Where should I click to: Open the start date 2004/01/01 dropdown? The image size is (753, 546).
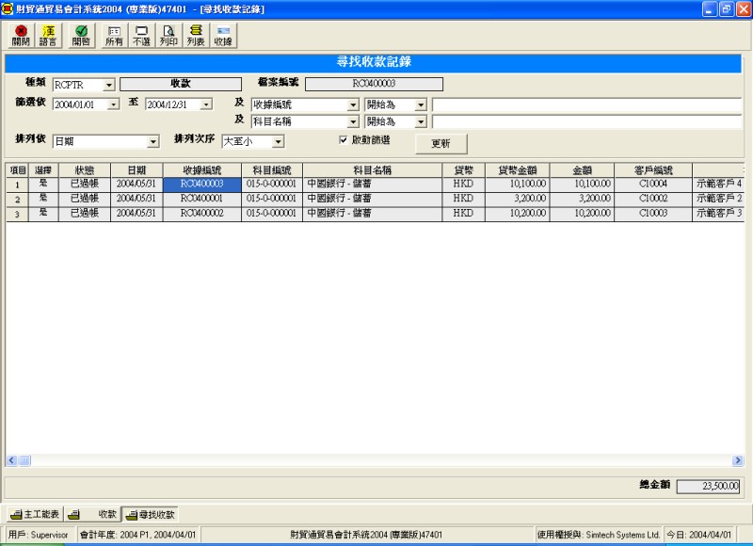point(113,104)
